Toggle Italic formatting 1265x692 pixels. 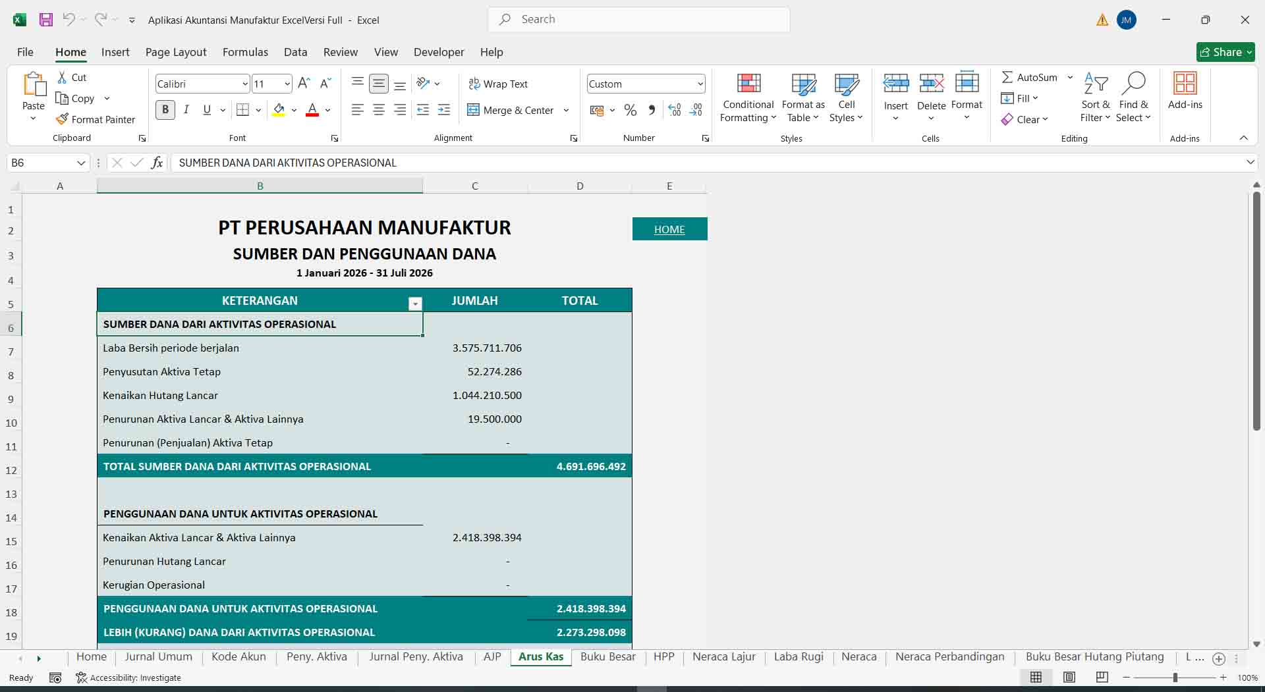tap(186, 110)
